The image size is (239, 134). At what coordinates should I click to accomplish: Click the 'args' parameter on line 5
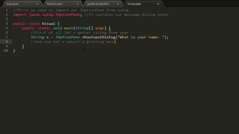point(100,28)
